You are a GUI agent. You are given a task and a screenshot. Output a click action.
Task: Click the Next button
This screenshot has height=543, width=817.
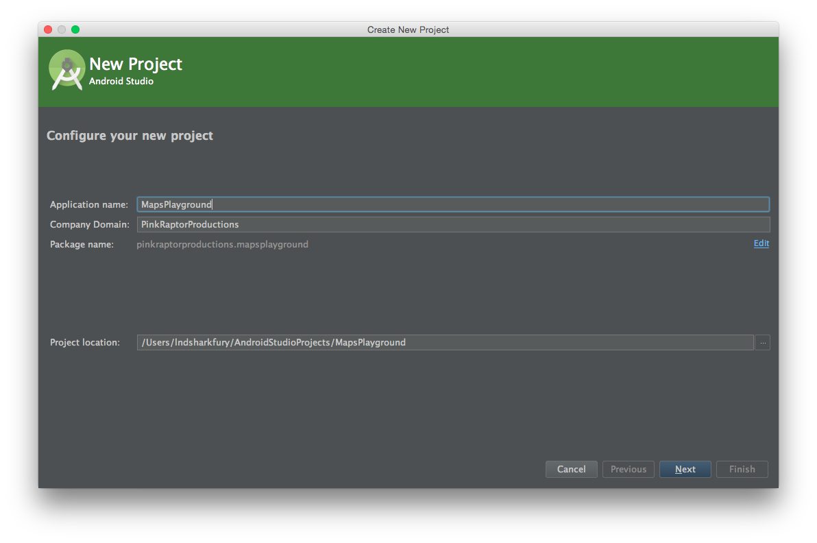[685, 469]
